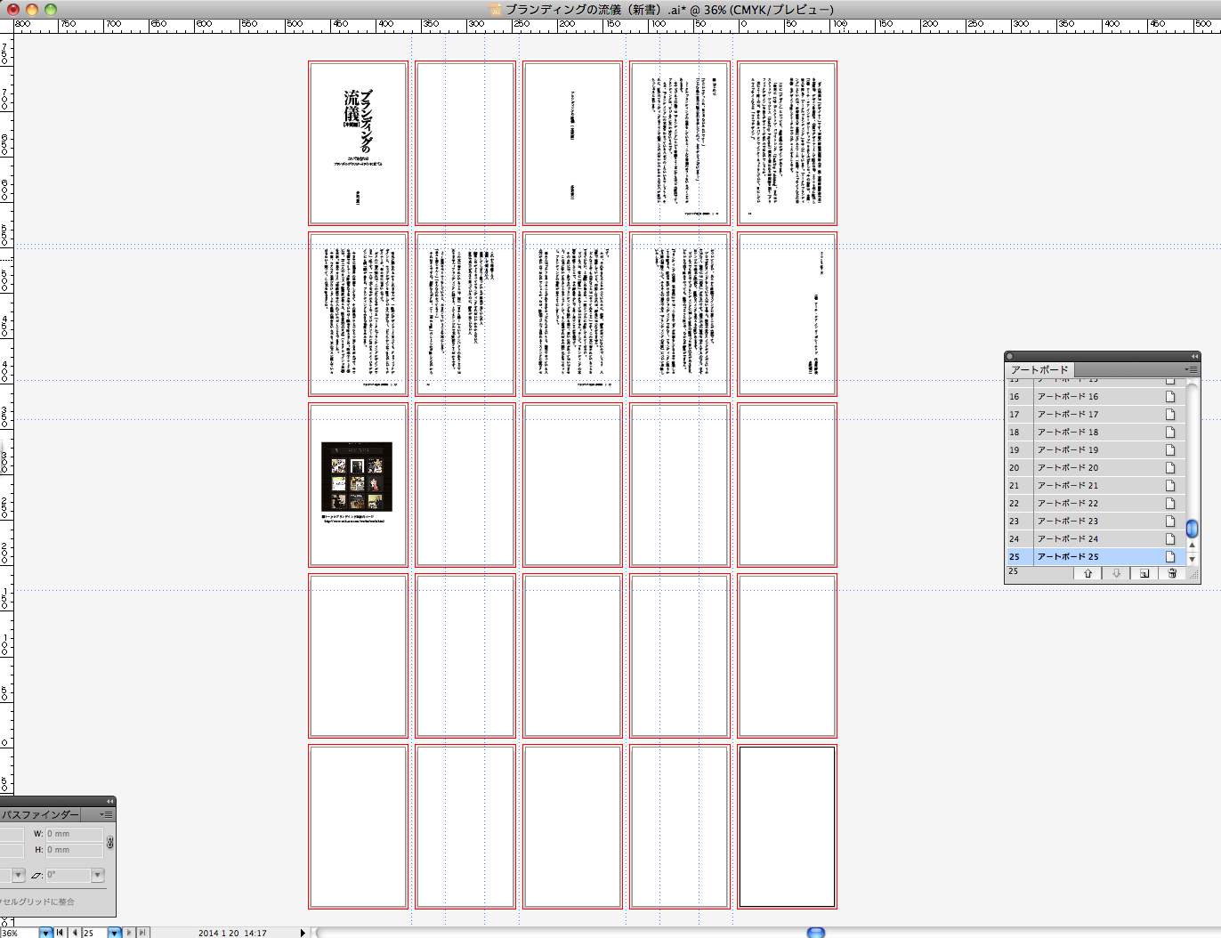Collapse the Pathfinder panel with double-arrow icon
Viewport: 1221px width, 938px height.
(x=109, y=801)
